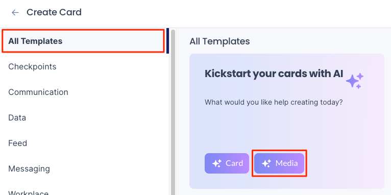This screenshot has width=391, height=195.
Task: Open the Messaging category
Action: click(84, 168)
